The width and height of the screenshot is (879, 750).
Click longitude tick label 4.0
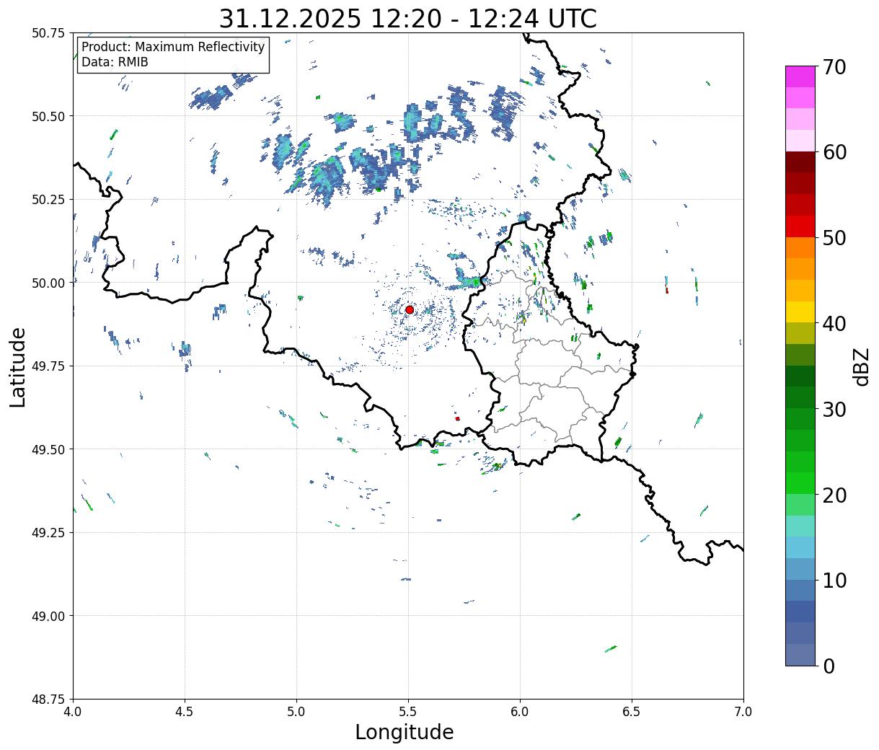tap(73, 712)
